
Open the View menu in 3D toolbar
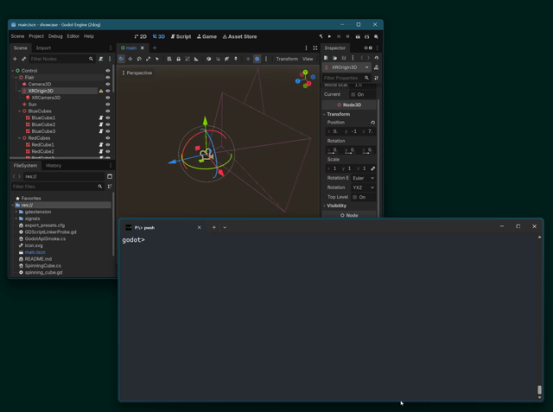pyautogui.click(x=308, y=59)
